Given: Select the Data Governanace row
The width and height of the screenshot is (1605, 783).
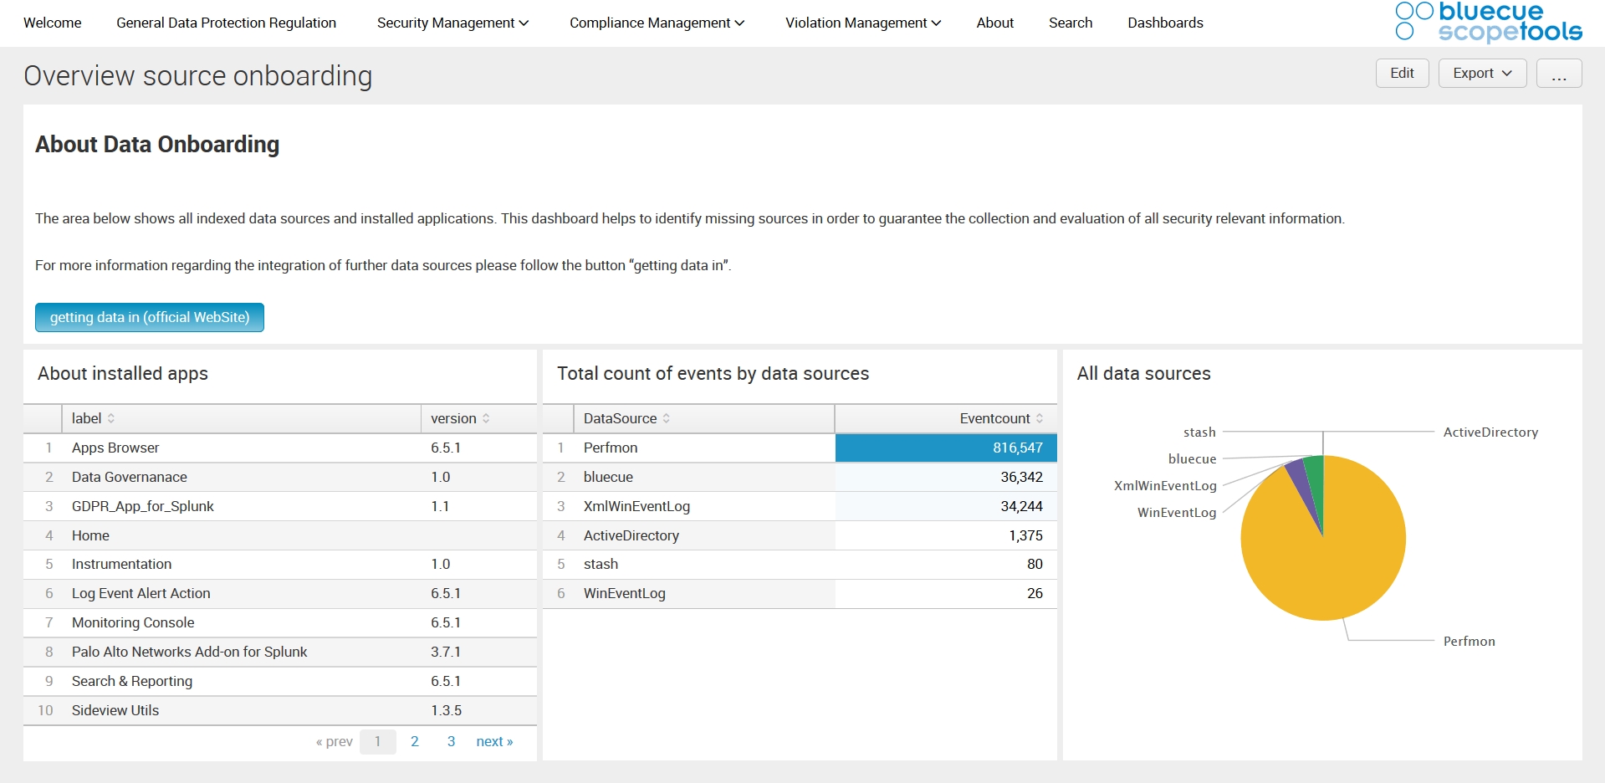Looking at the screenshot, I should [x=280, y=477].
